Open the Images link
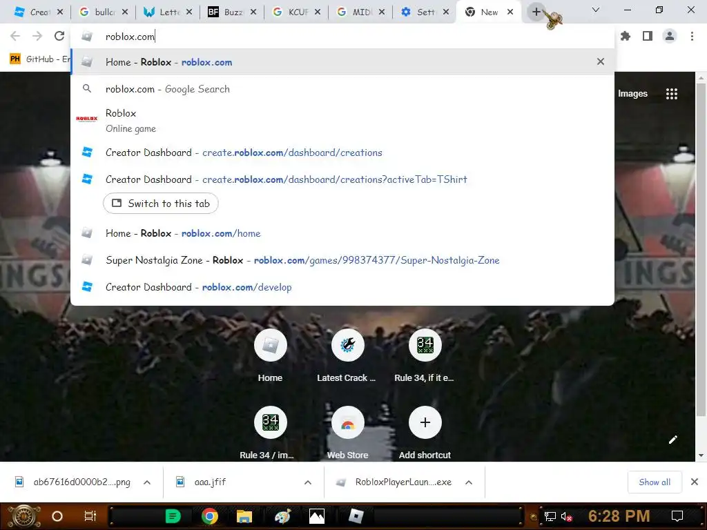This screenshot has width=707, height=530. 632,94
